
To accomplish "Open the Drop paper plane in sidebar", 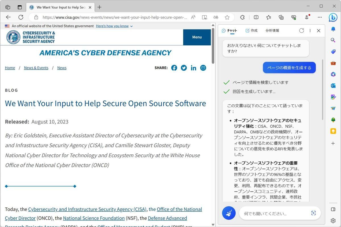I will (x=333, y=108).
